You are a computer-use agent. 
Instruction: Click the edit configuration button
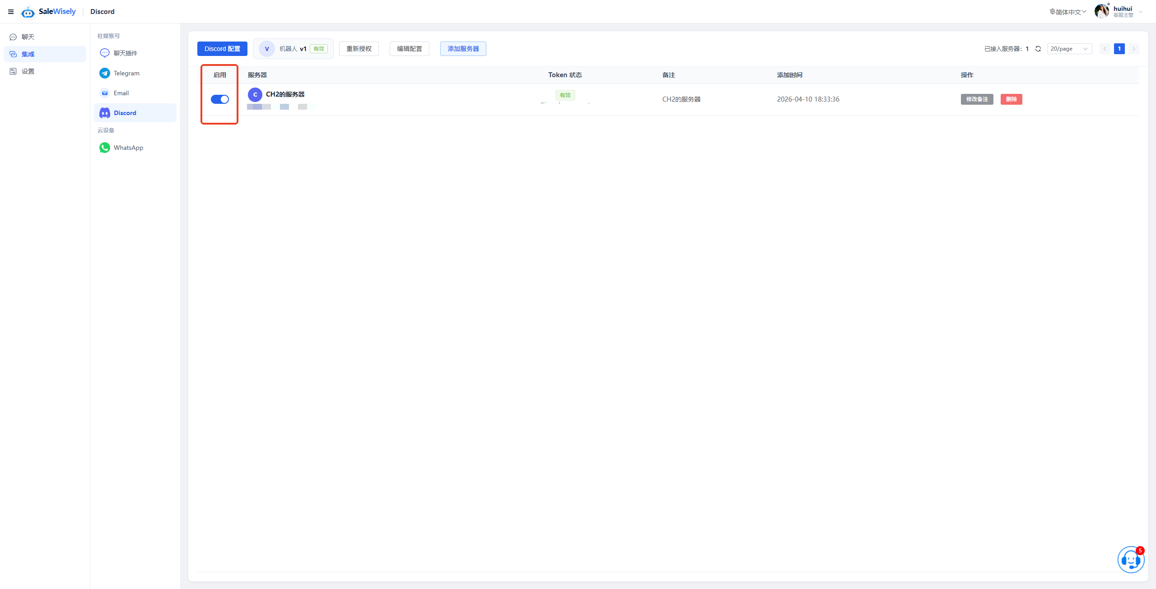pyautogui.click(x=410, y=49)
